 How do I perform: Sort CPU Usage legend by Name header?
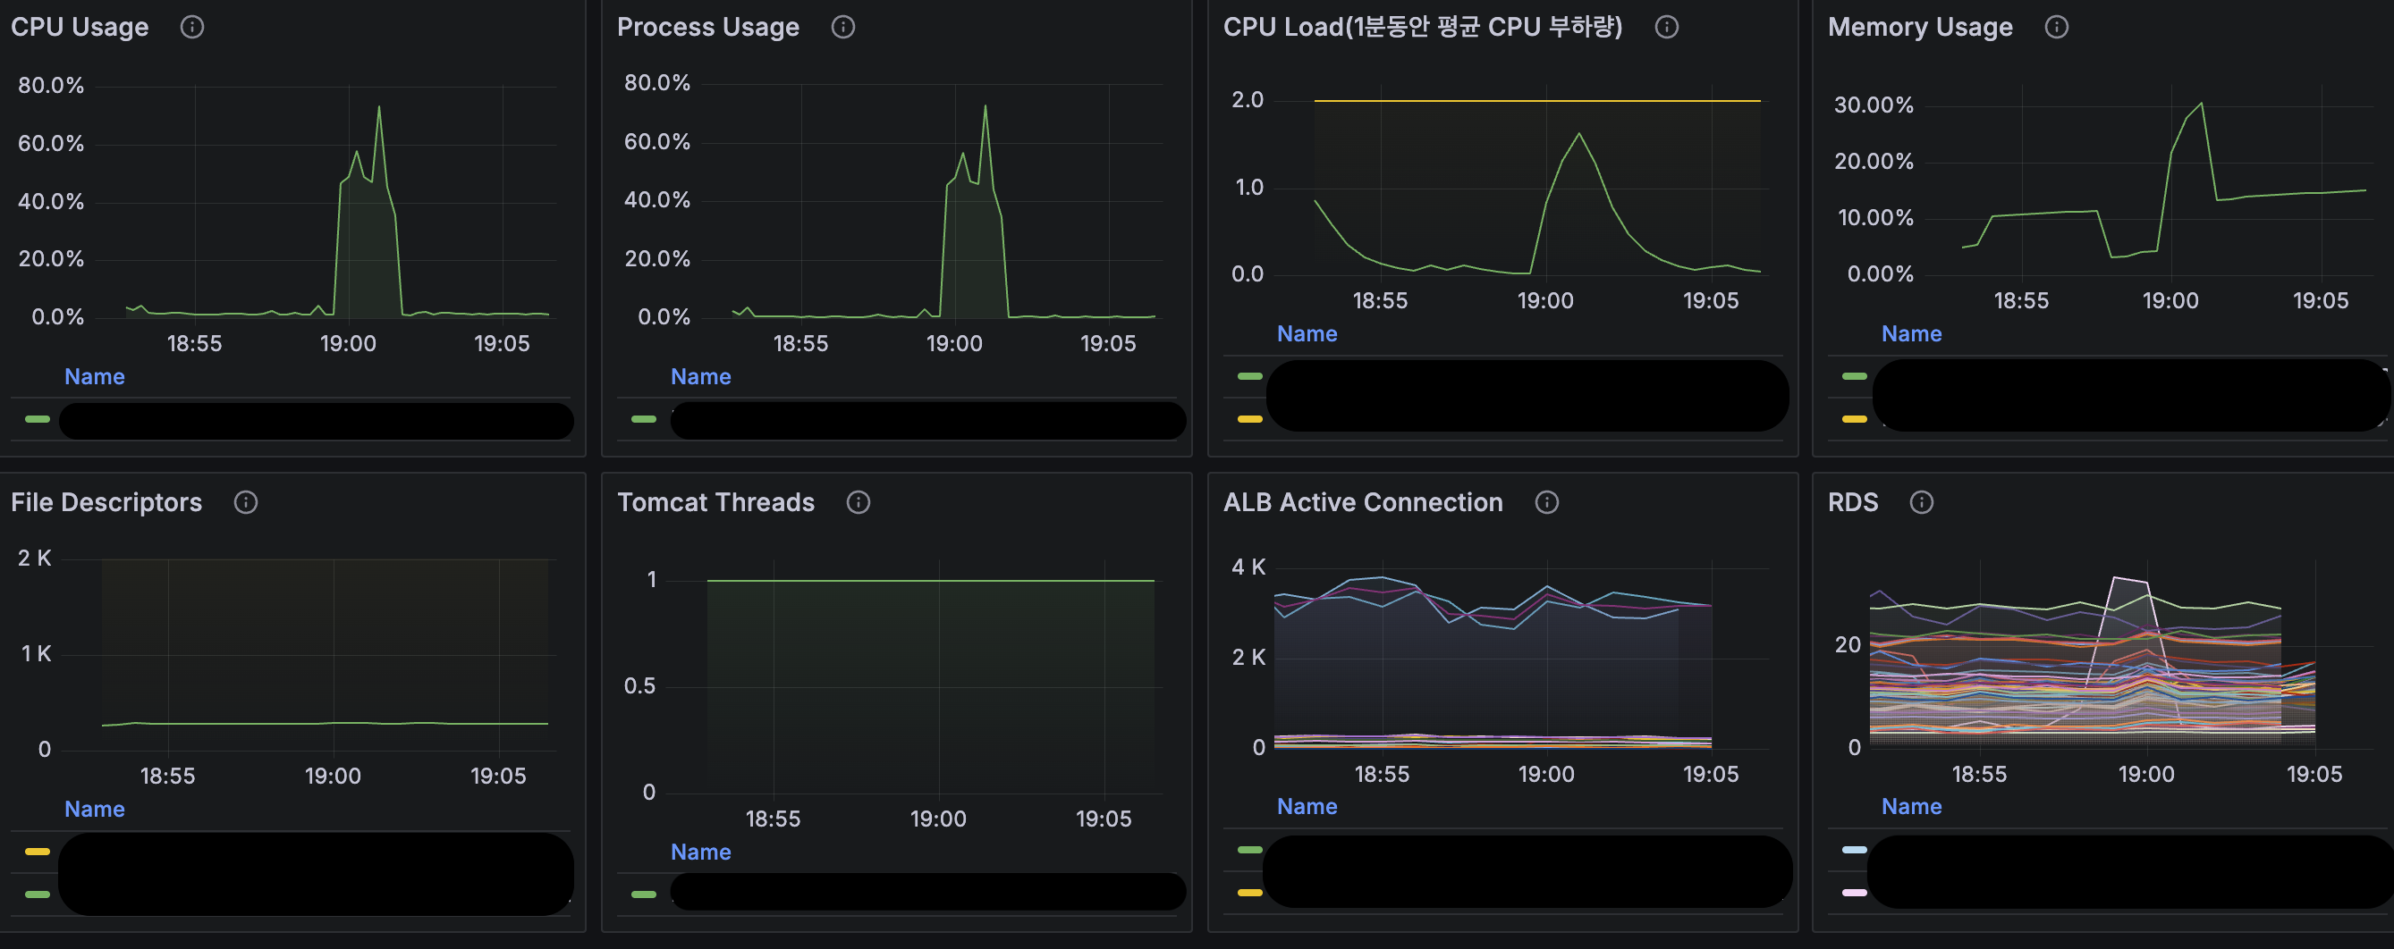coord(94,376)
